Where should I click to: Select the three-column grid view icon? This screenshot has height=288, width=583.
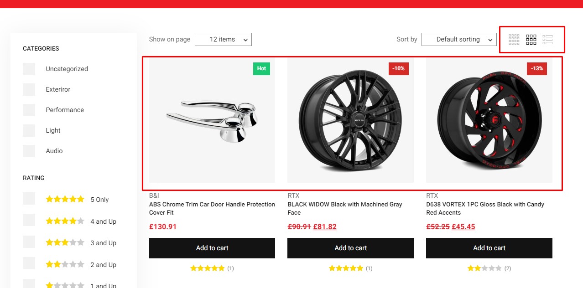coord(531,40)
